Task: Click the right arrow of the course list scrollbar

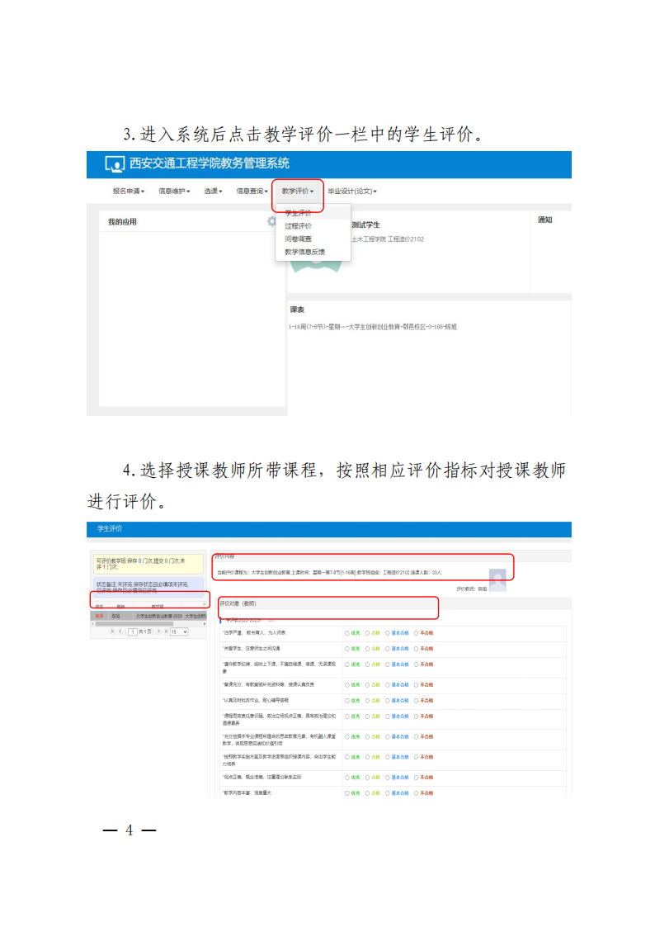Action: [x=205, y=623]
